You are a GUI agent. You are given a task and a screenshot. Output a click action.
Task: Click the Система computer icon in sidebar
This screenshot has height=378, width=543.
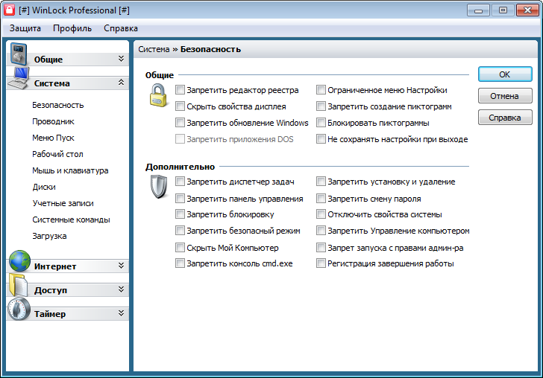click(19, 78)
